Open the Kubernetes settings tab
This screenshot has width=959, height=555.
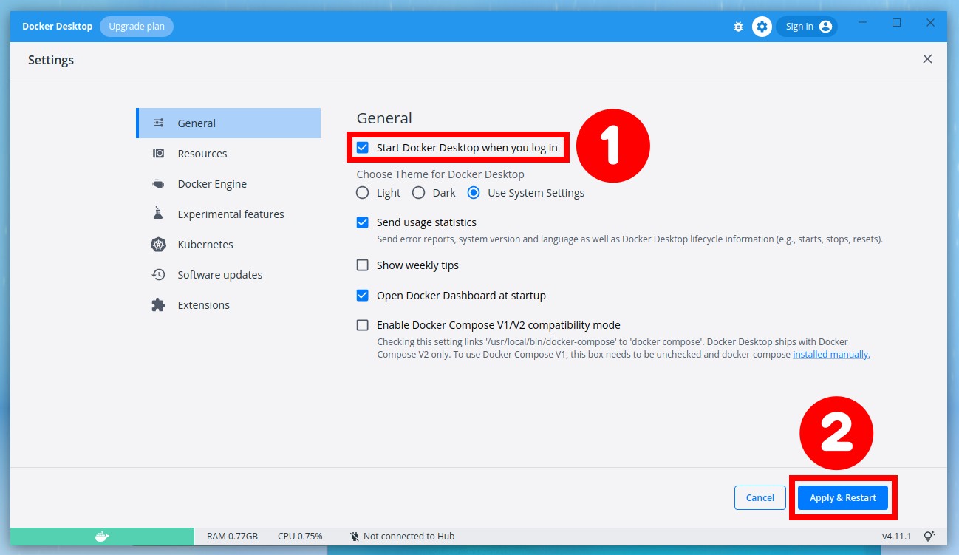pyautogui.click(x=228, y=245)
